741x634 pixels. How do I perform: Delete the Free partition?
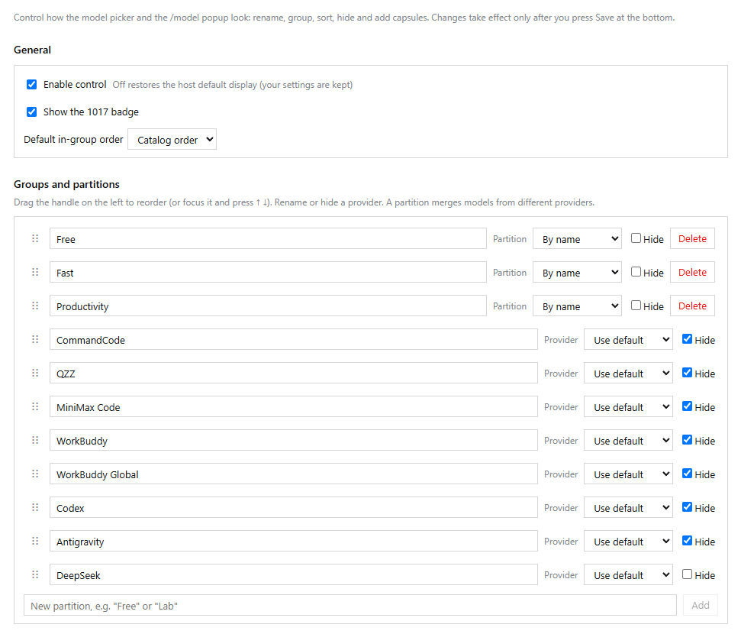(x=692, y=238)
